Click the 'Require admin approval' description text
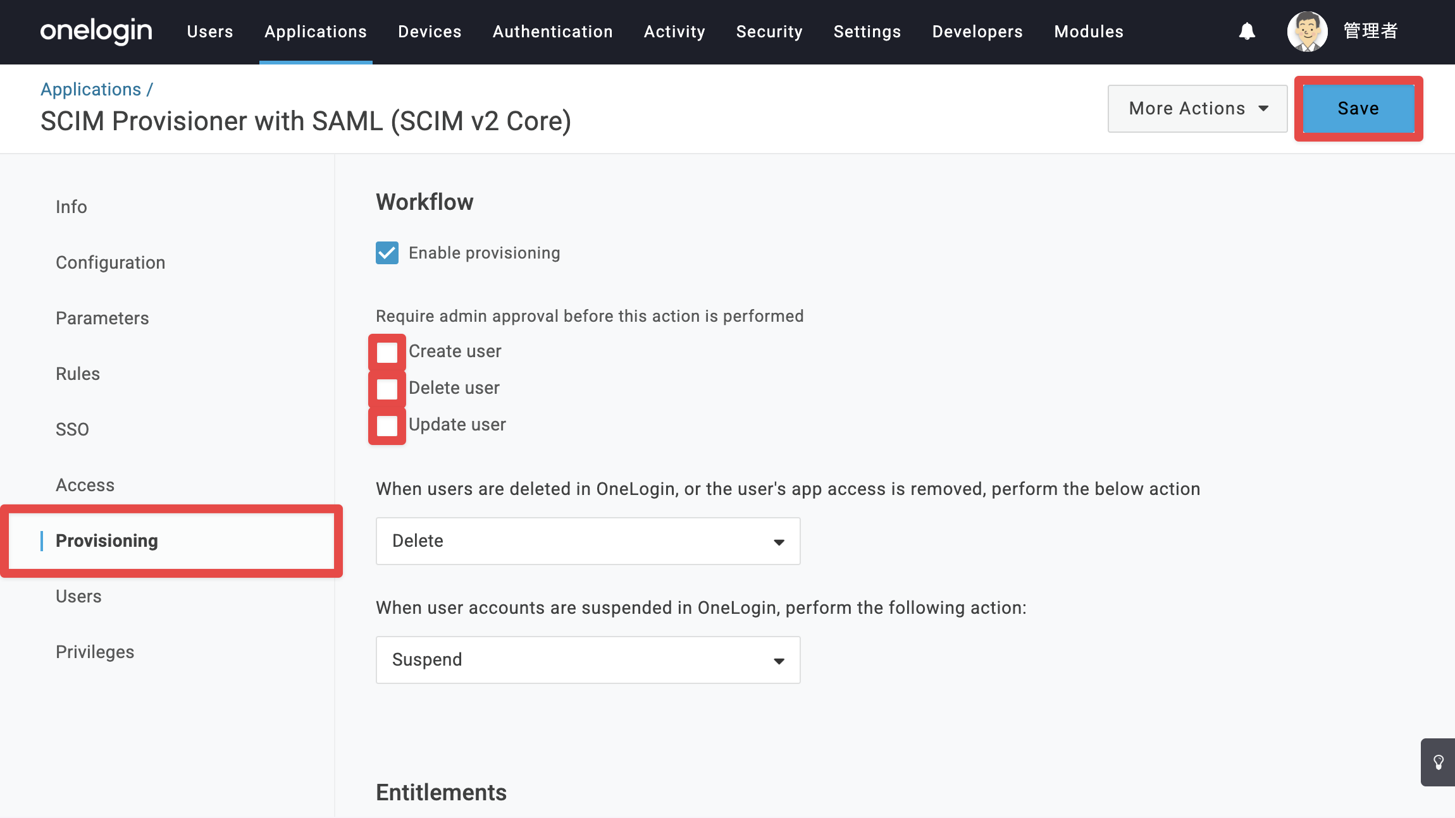The height and width of the screenshot is (818, 1455). point(590,316)
